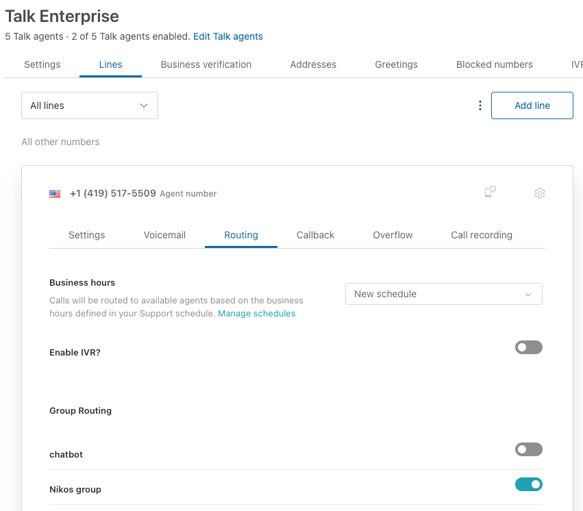Switch to the Callback tab
Viewport: 583px width, 511px height.
(315, 235)
